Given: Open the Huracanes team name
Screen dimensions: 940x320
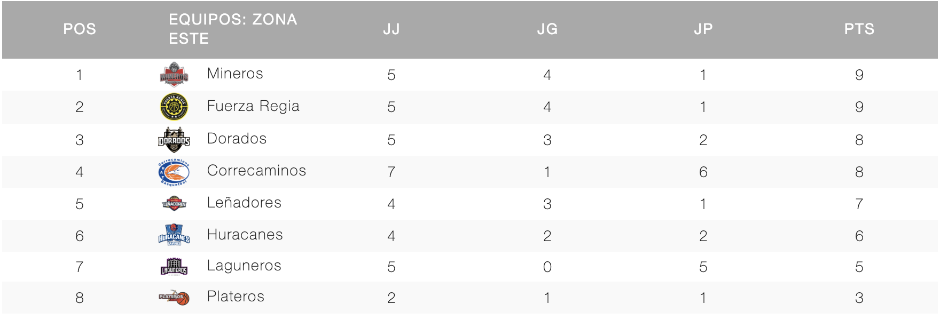Looking at the screenshot, I should (245, 235).
